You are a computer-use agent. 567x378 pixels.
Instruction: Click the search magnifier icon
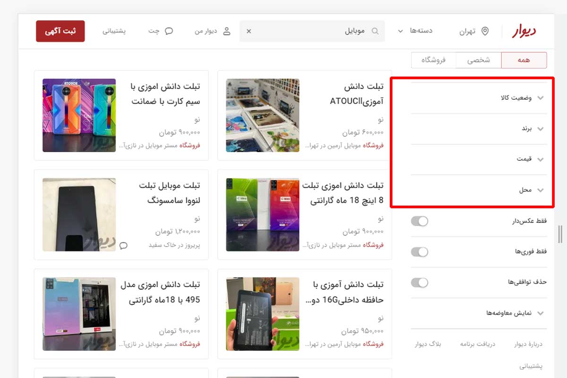click(x=375, y=31)
